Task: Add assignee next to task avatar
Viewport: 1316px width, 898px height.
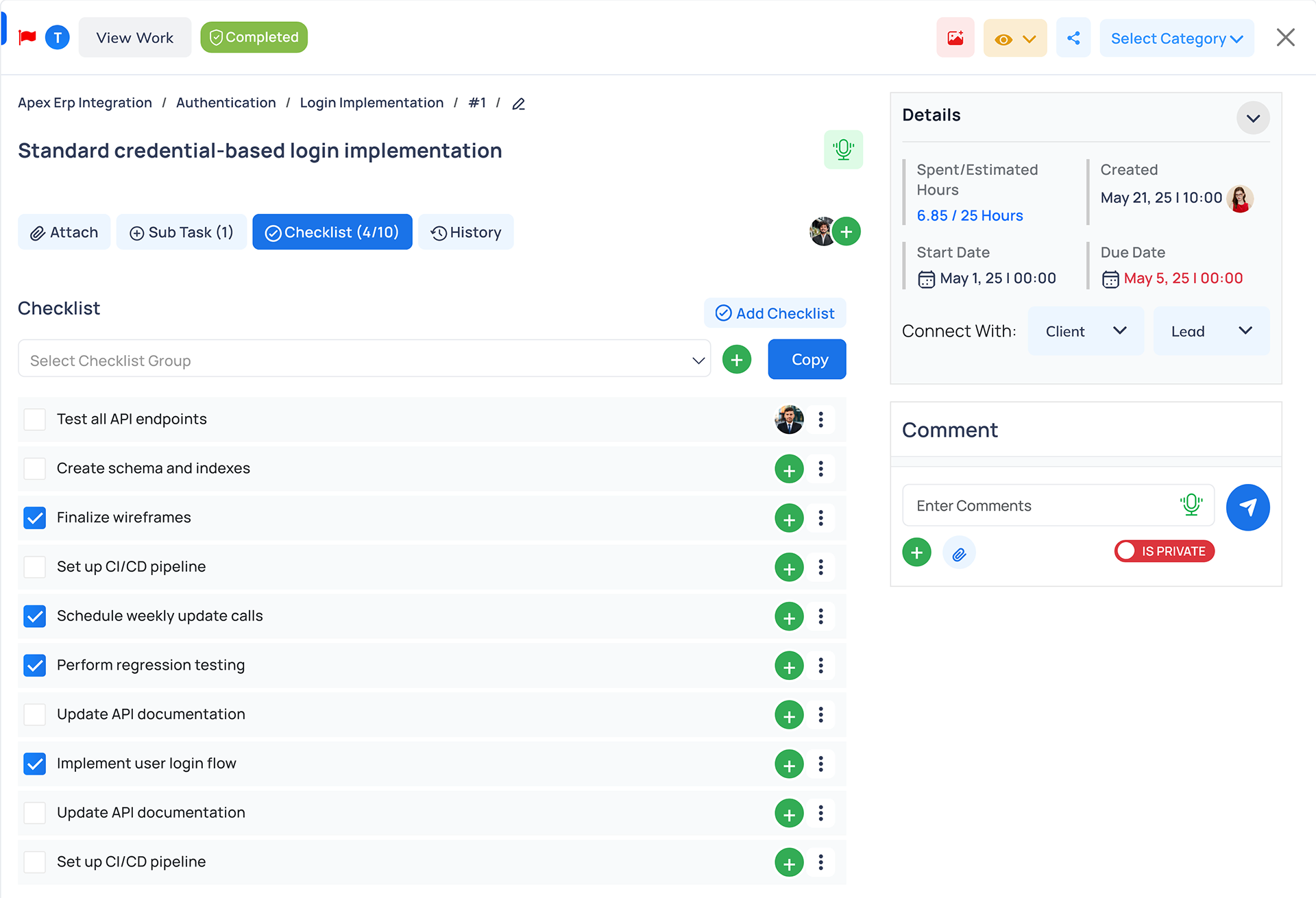Action: [x=847, y=232]
